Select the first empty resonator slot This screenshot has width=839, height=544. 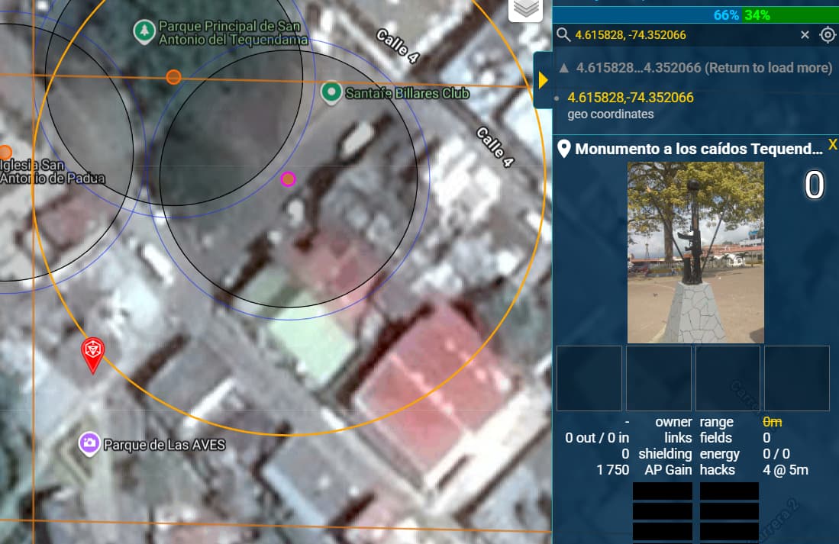663,491
